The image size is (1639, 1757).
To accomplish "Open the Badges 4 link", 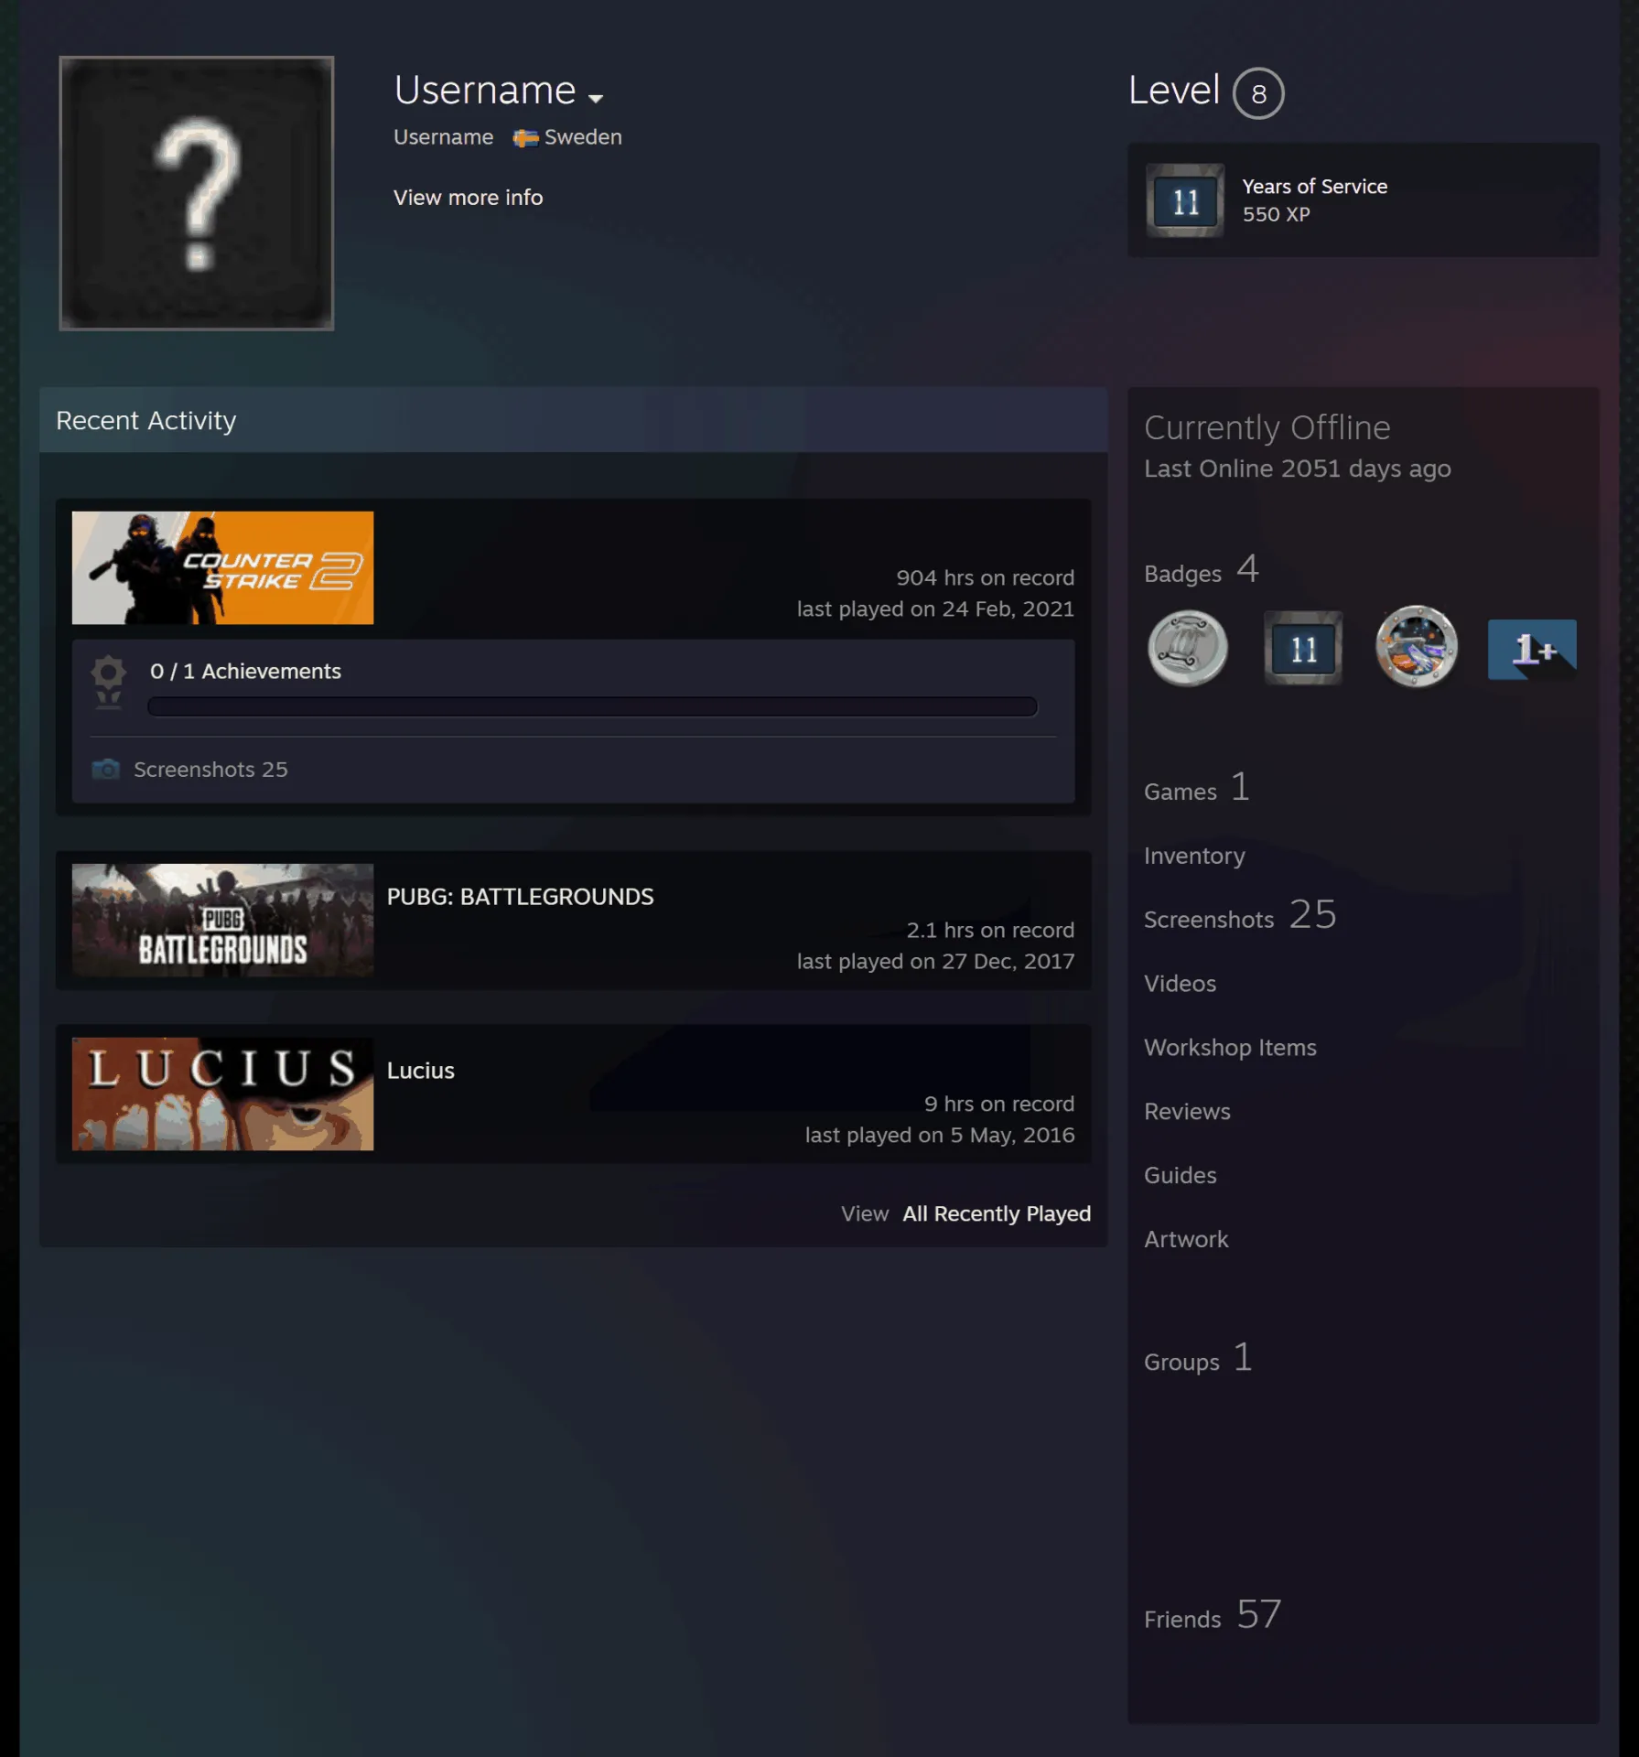I will pyautogui.click(x=1201, y=570).
